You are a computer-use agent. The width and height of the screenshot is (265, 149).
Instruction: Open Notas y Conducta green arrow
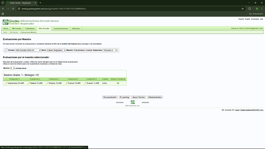pyautogui.click(x=118, y=83)
